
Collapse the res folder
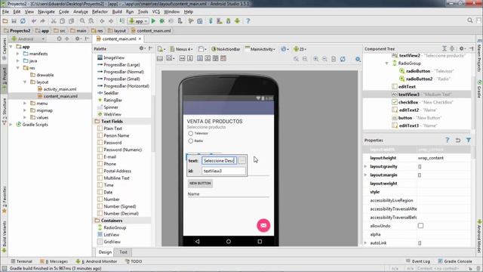coord(18,68)
